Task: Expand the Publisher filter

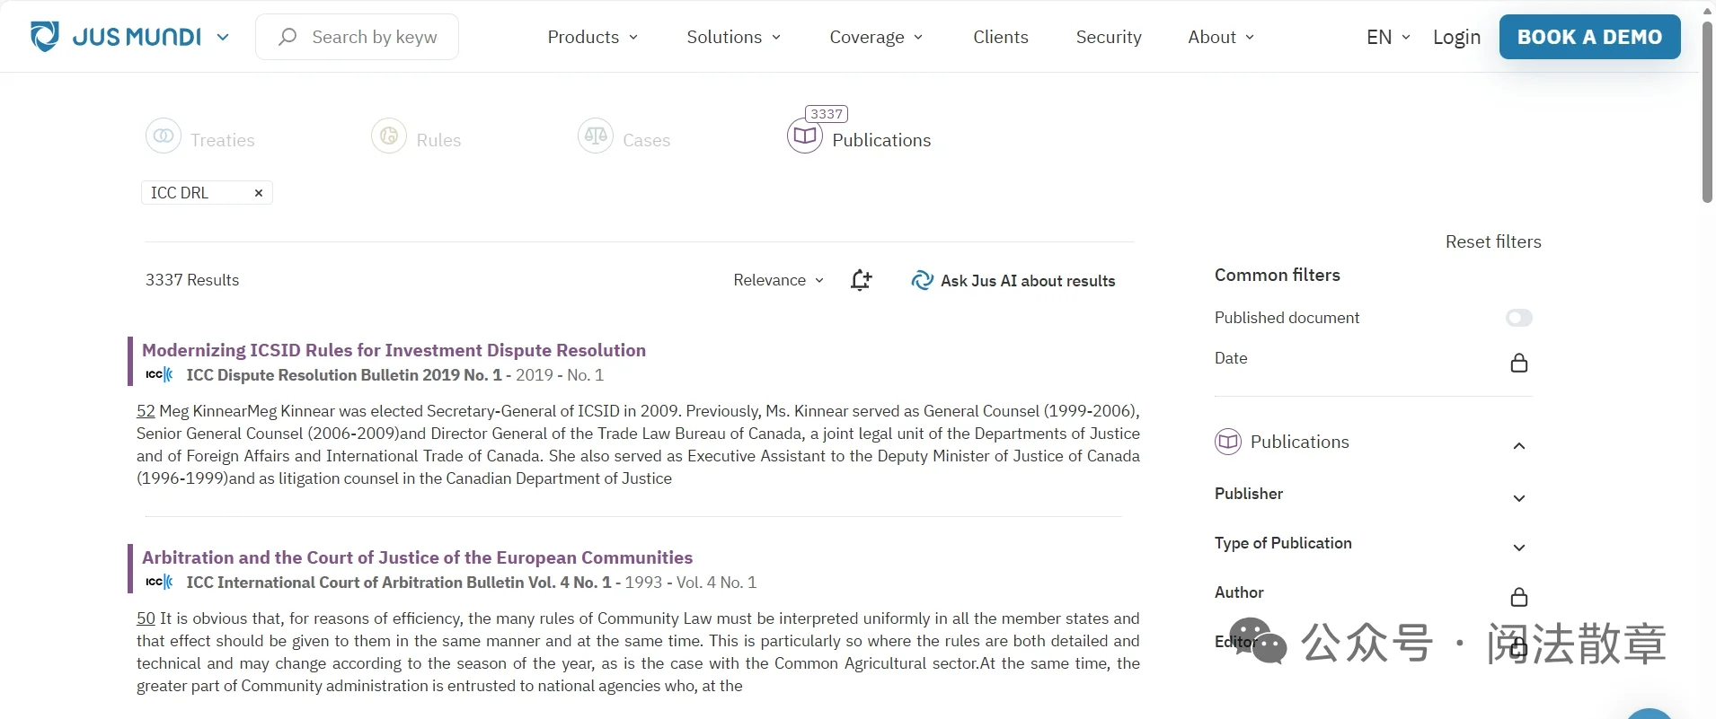Action: tap(1518, 498)
